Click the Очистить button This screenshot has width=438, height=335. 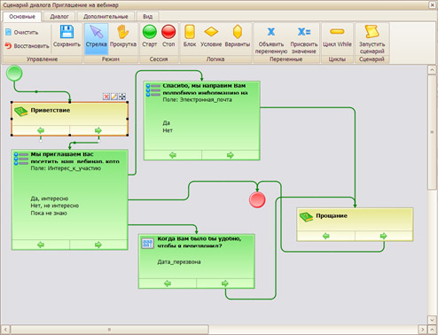22,32
